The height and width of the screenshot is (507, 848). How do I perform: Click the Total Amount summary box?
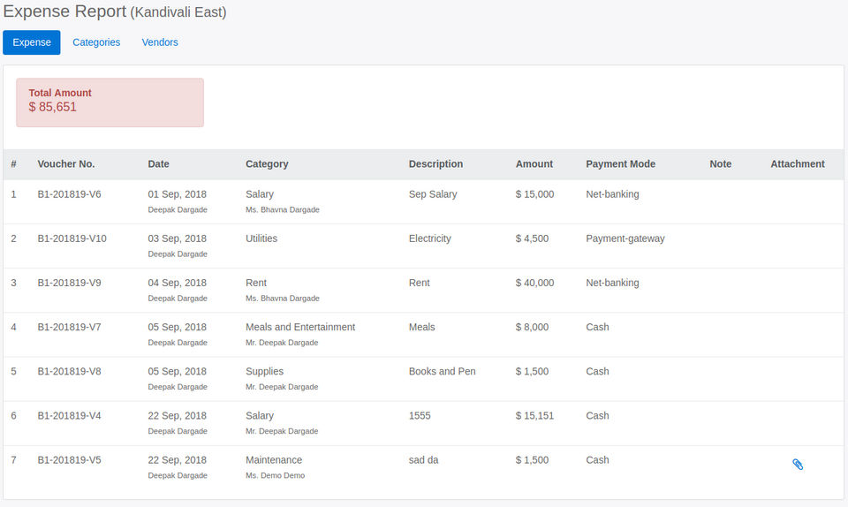coord(110,102)
